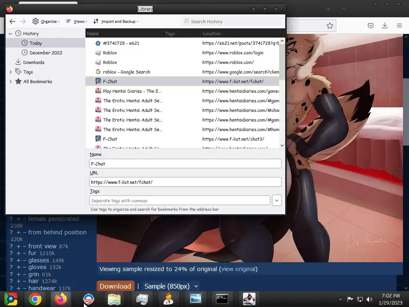409x307 pixels.
Task: Select Today in history sidebar
Action: tap(46, 43)
